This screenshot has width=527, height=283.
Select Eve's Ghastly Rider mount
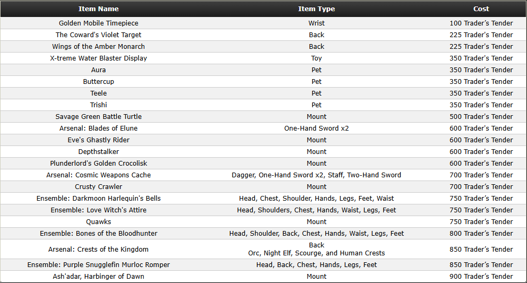(x=99, y=140)
